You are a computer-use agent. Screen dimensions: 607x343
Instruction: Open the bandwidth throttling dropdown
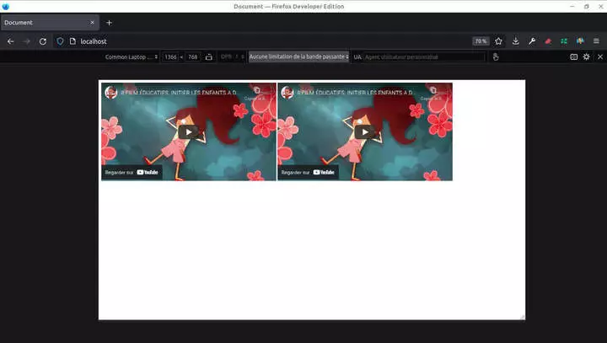[x=298, y=56]
